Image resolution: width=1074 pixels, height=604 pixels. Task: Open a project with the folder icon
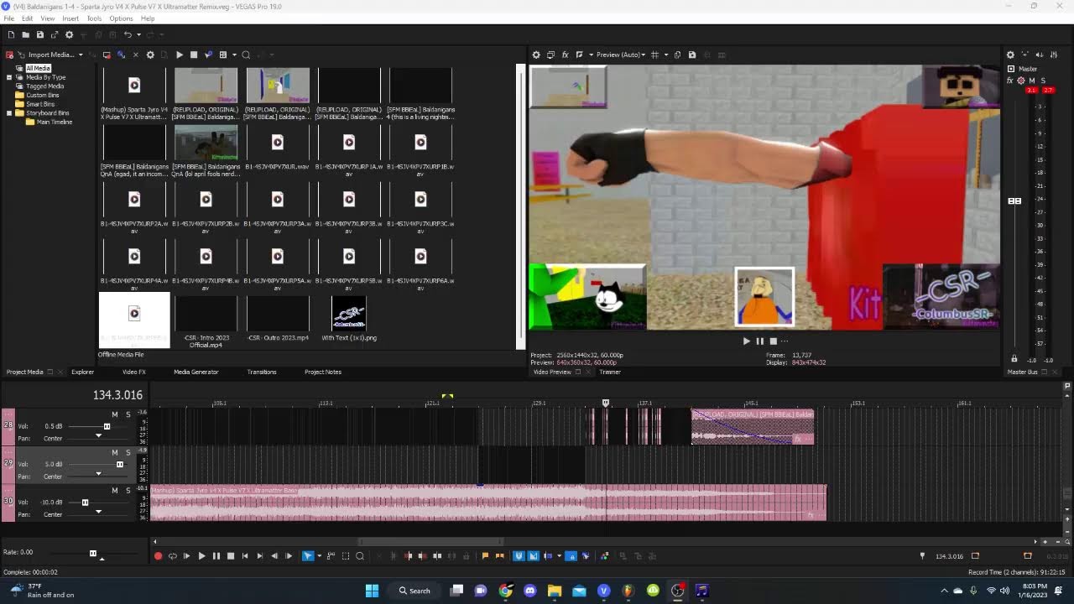25,34
